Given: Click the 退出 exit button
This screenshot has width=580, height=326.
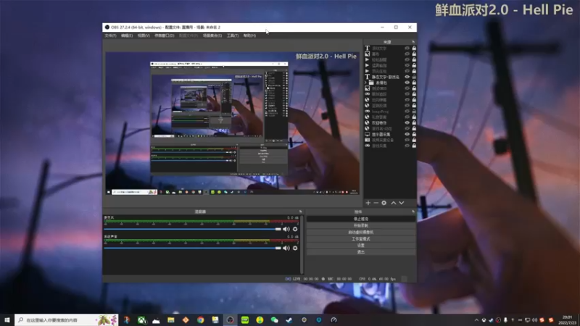Looking at the screenshot, I should point(360,252).
